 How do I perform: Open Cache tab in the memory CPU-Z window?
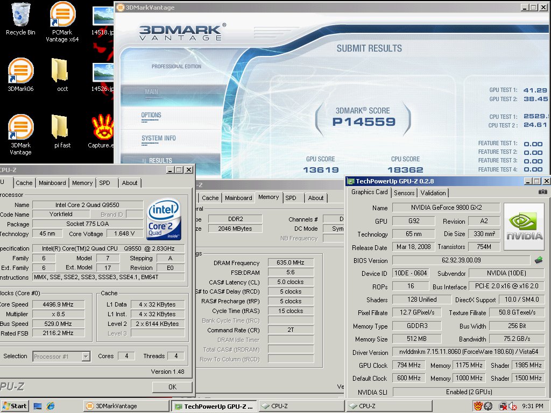210,198
